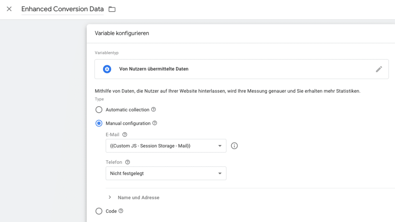Viewport: 395px width, 222px height.
Task: Select the Automatic collection radio button
Action: pos(99,110)
